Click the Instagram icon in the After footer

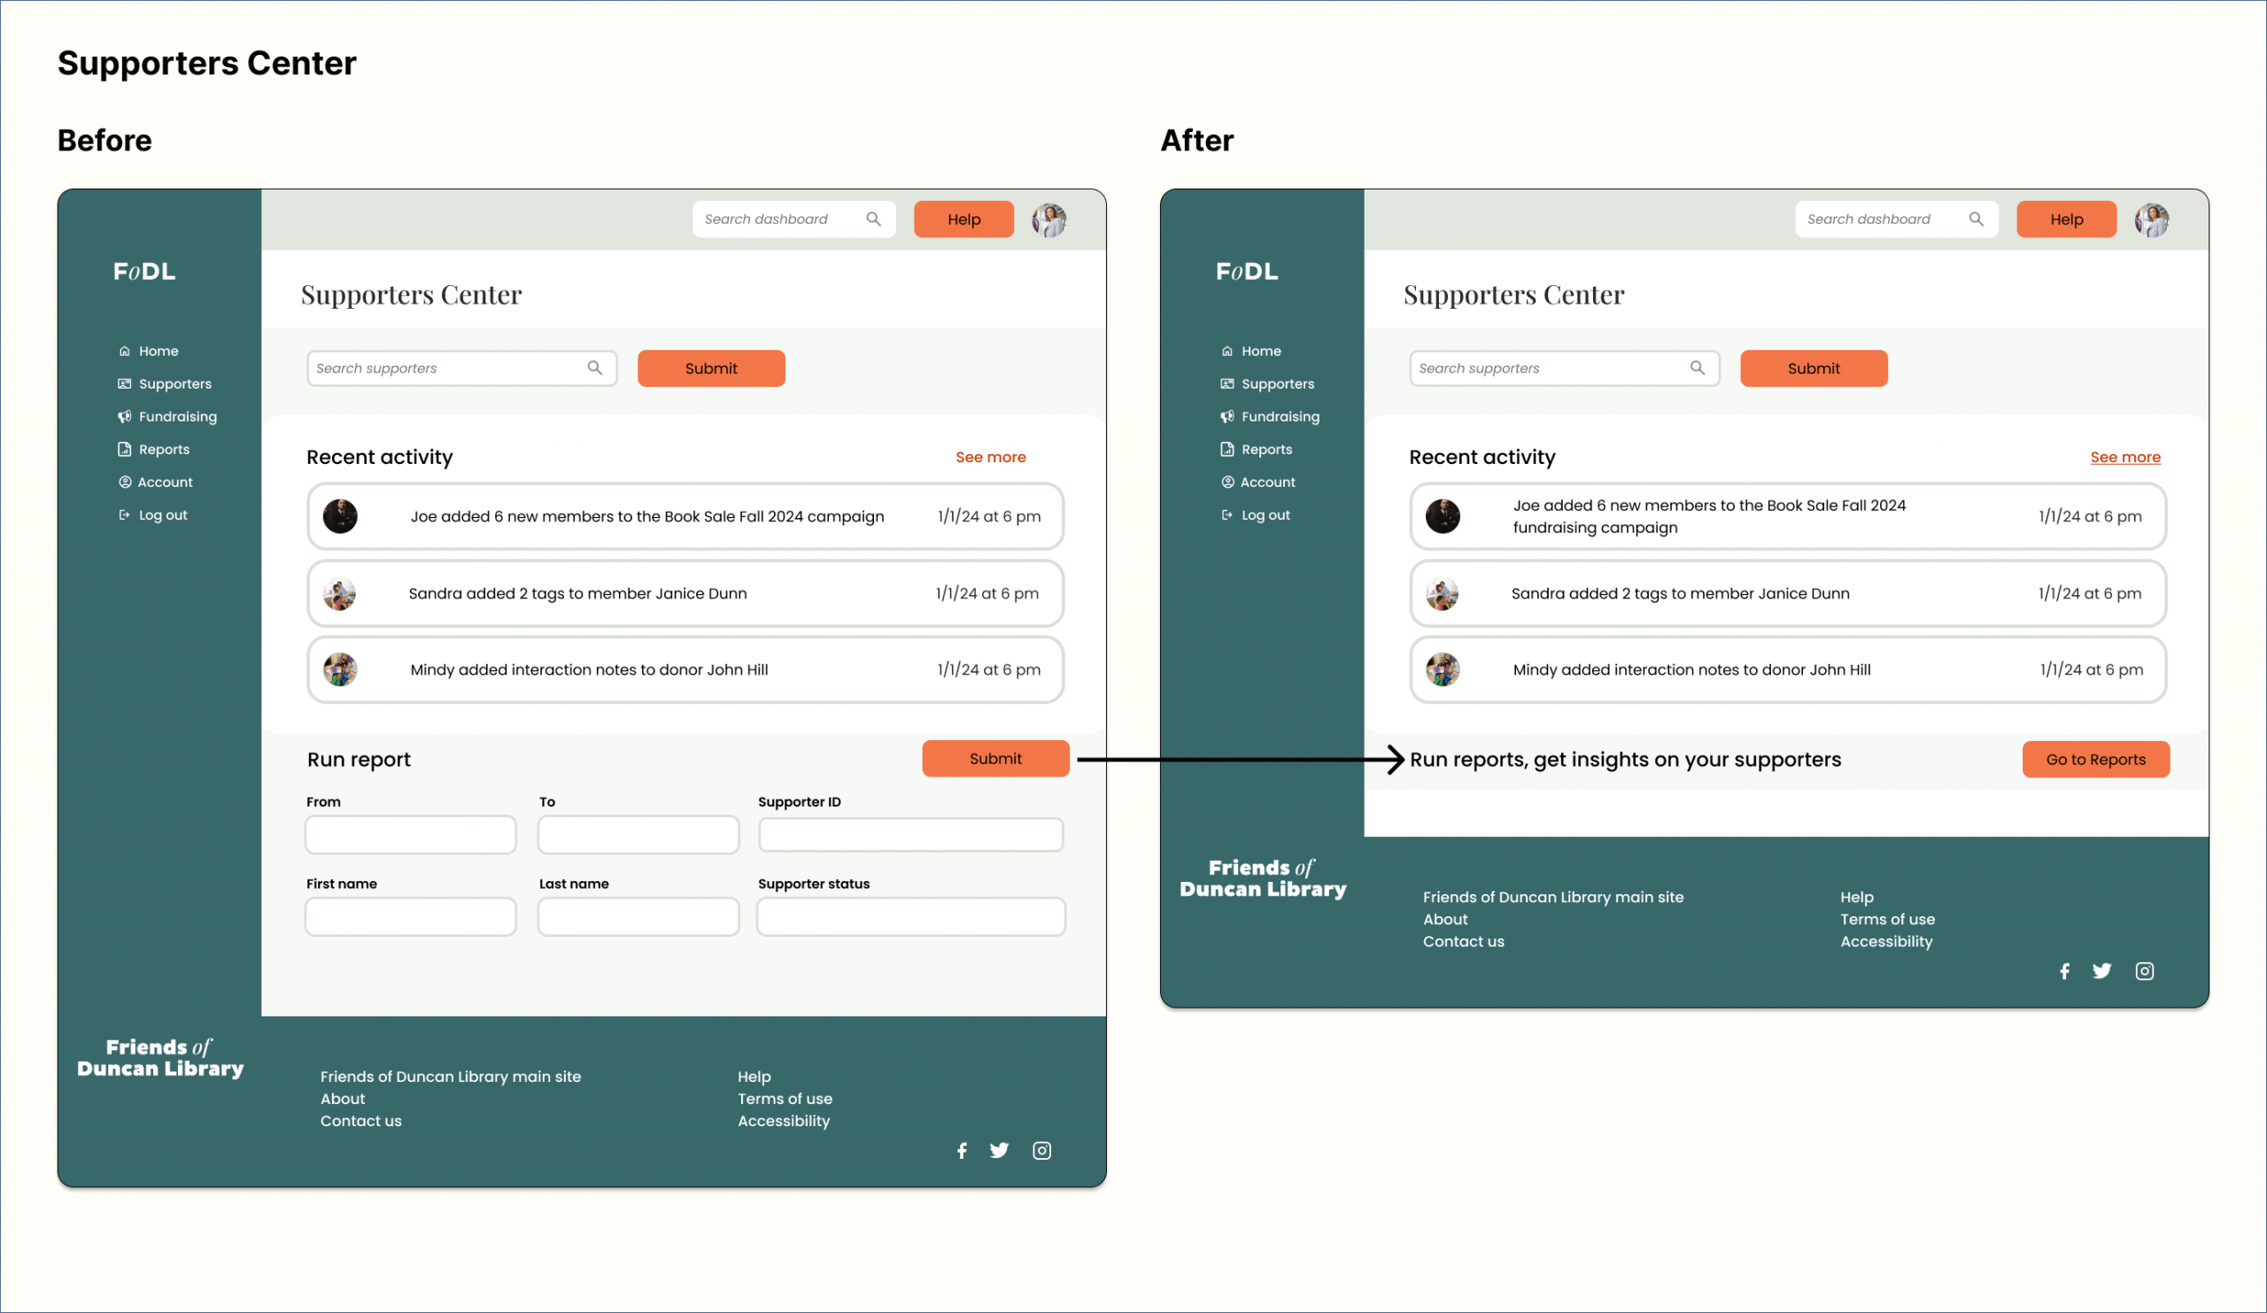(2144, 971)
